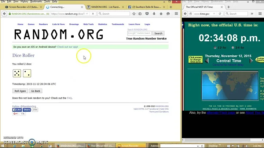264x148 pixels.
Task: Bookmark this page with the star icon
Action: pyautogui.click(x=134, y=14)
